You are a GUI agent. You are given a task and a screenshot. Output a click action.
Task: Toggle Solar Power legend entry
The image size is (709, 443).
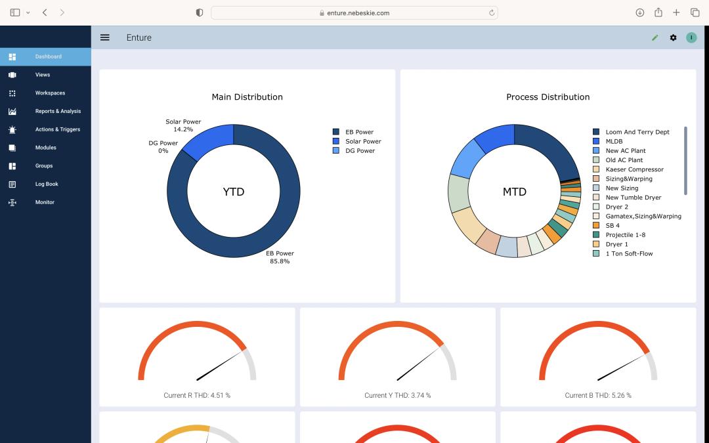click(356, 142)
